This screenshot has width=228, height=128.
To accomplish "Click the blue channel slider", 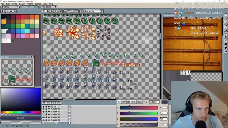I will pos(139,119).
